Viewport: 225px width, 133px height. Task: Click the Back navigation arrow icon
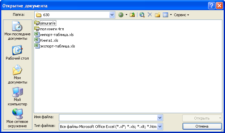[121, 15]
